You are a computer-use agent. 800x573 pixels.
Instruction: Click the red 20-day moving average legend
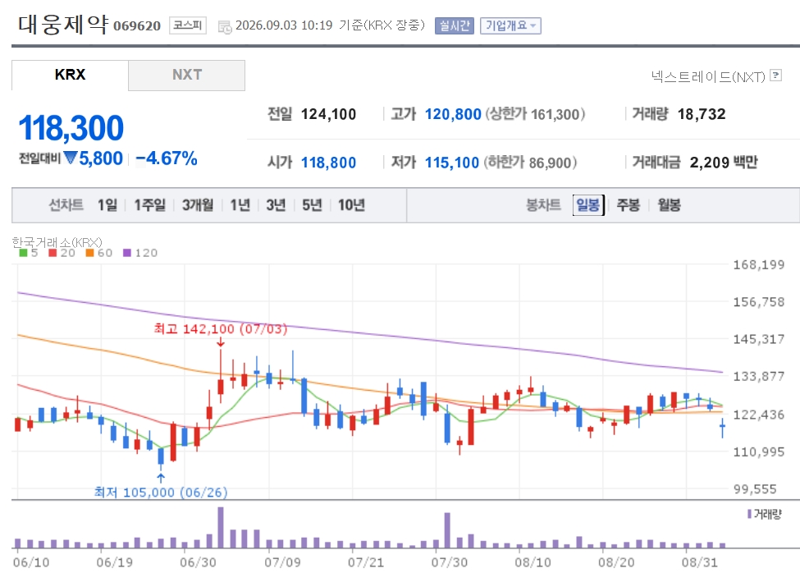[62, 253]
